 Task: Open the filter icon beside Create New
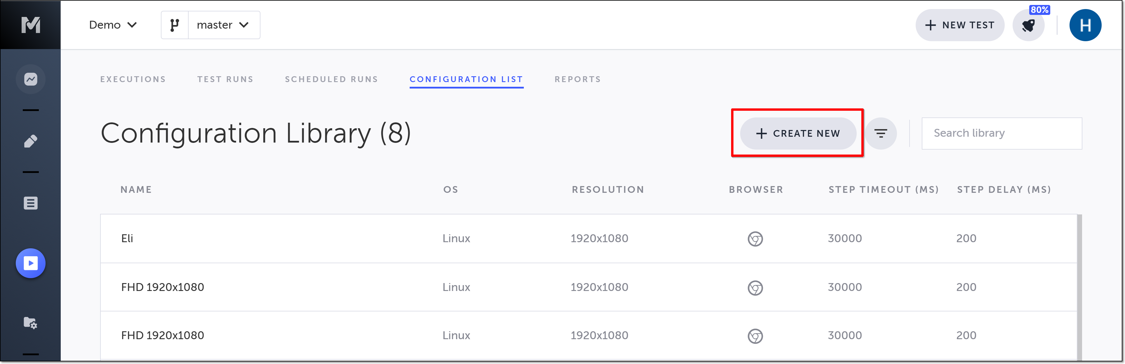pos(881,133)
